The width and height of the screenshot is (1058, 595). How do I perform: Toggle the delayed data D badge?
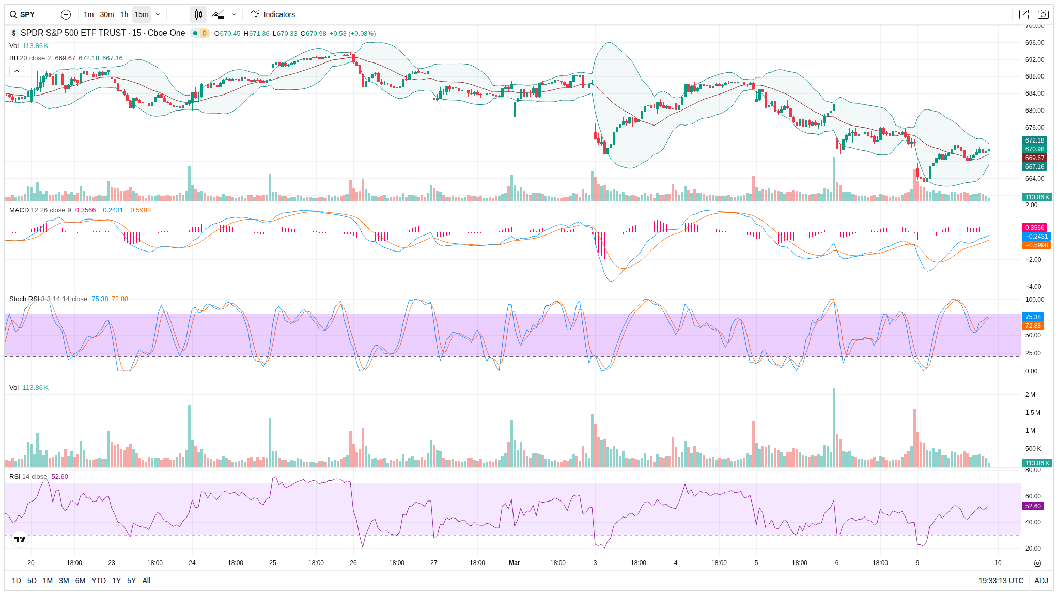[205, 33]
